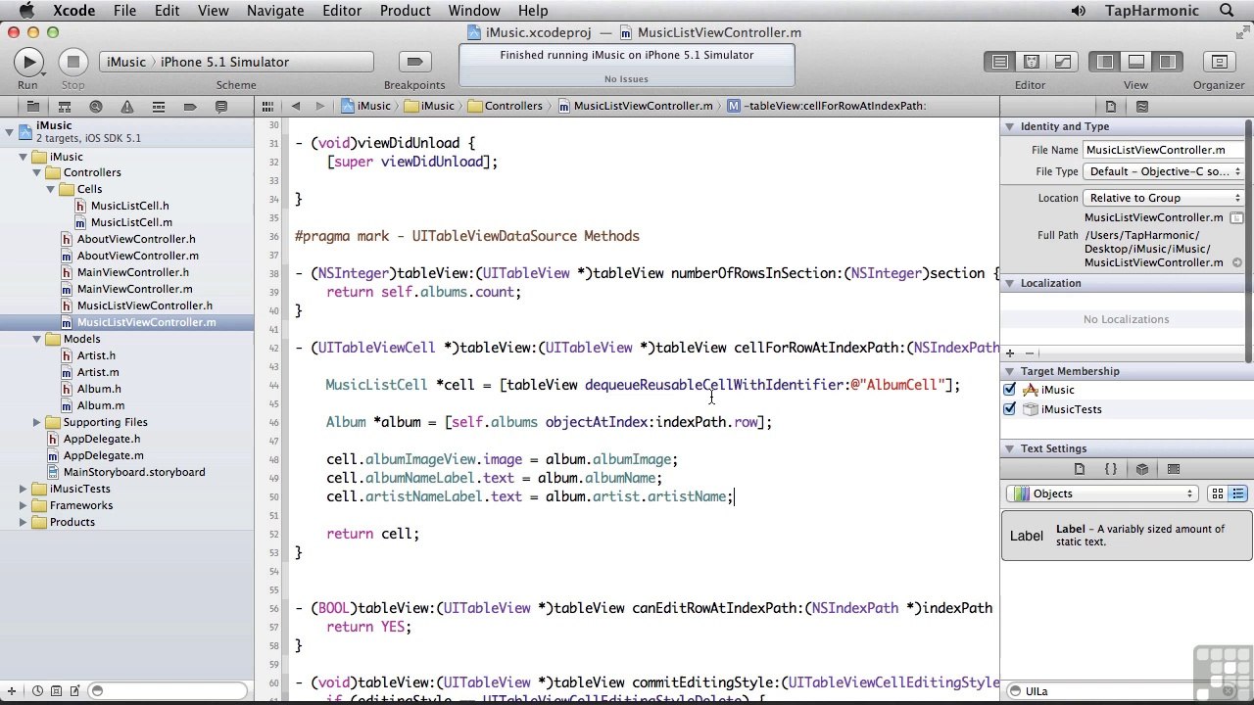Run the iMusic project
The height and width of the screenshot is (705, 1254).
tap(28, 62)
